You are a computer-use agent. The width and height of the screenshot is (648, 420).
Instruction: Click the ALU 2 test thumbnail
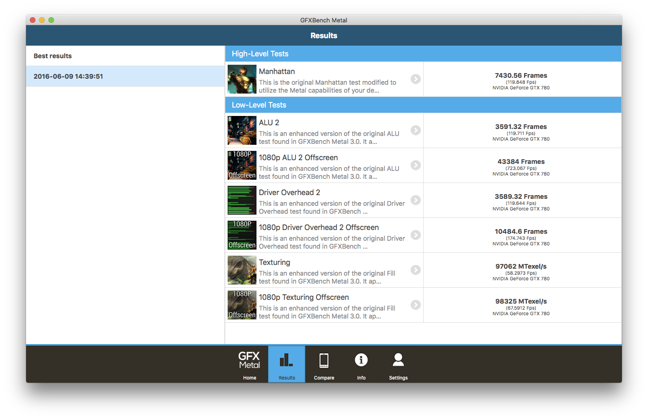242,130
